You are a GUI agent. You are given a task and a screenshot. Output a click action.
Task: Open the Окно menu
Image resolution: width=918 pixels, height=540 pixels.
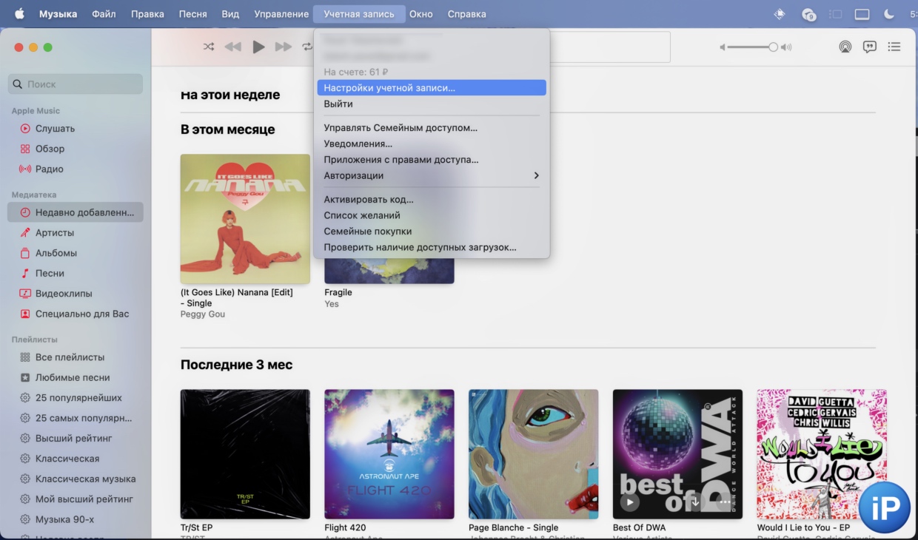[x=421, y=14]
